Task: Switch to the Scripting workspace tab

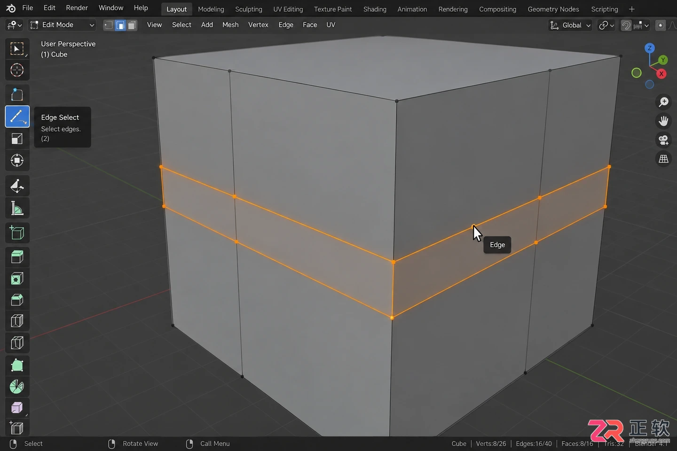Action: pos(605,9)
